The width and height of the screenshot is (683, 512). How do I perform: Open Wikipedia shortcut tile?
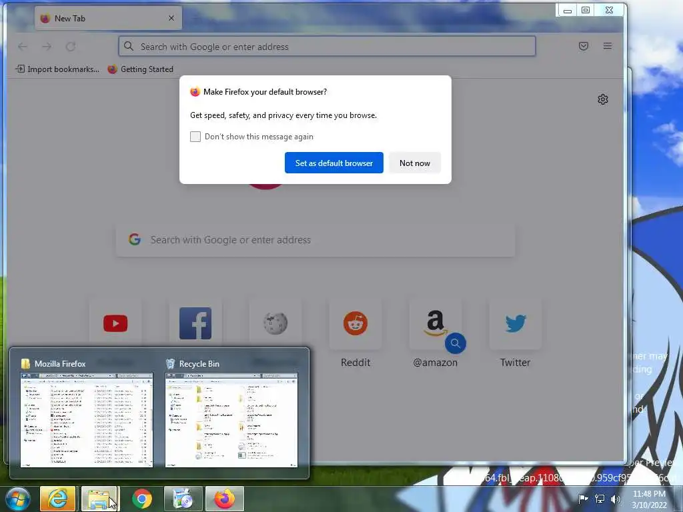coord(275,323)
